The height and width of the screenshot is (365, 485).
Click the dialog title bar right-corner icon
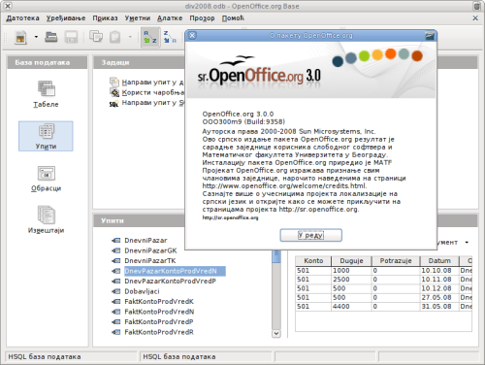[430, 35]
